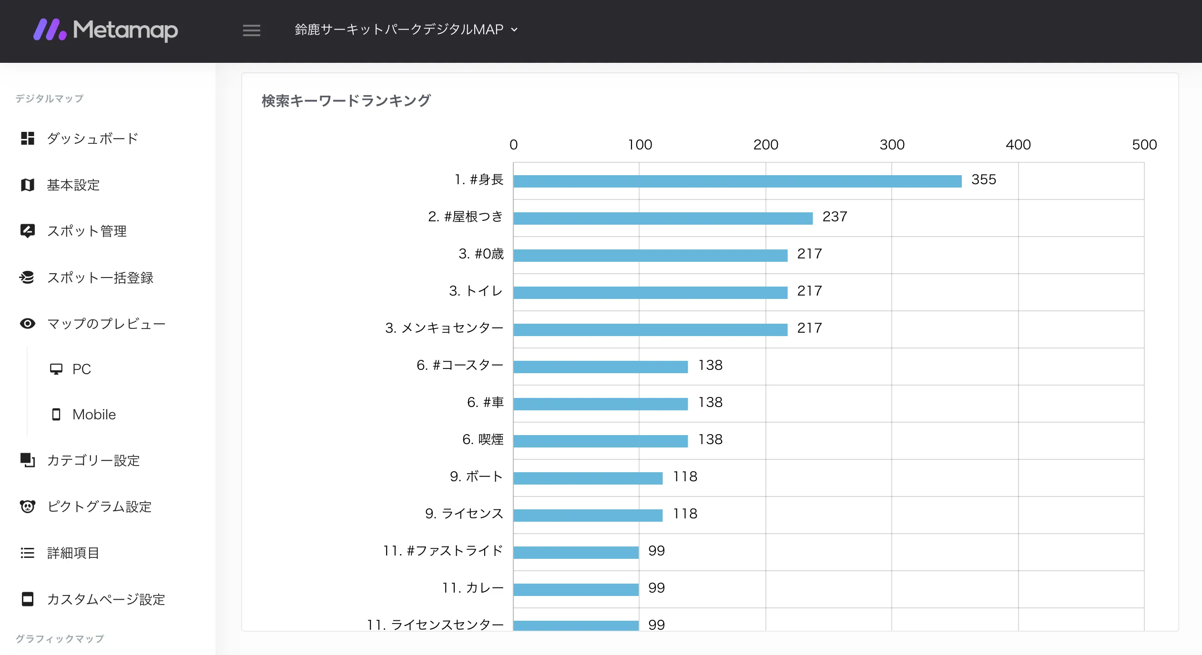Click the カテゴリー設定 layered squares icon
The image size is (1202, 655).
[x=28, y=460]
